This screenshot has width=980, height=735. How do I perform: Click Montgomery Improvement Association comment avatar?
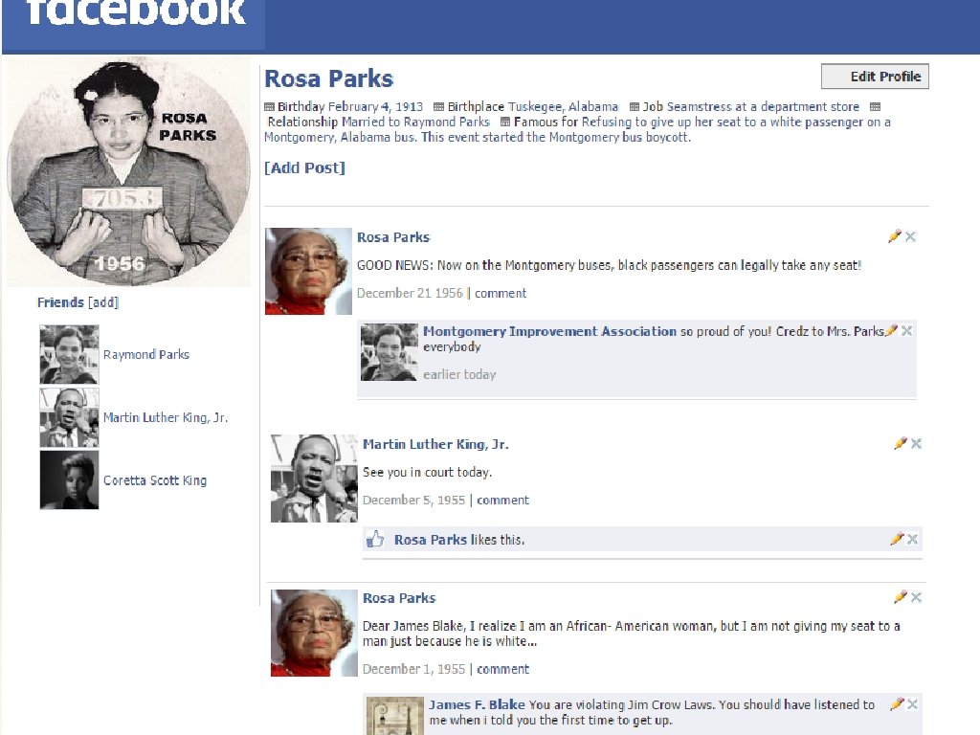[390, 352]
